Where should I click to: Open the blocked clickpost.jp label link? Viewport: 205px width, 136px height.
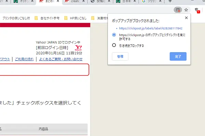click(151, 28)
